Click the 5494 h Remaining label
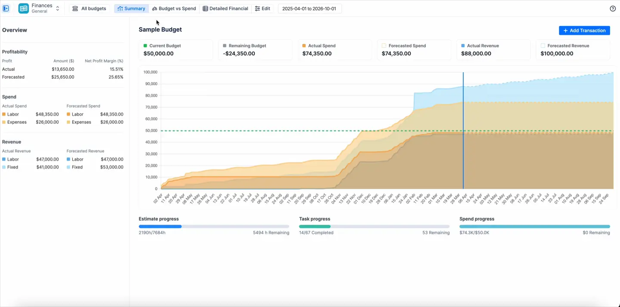 271,233
